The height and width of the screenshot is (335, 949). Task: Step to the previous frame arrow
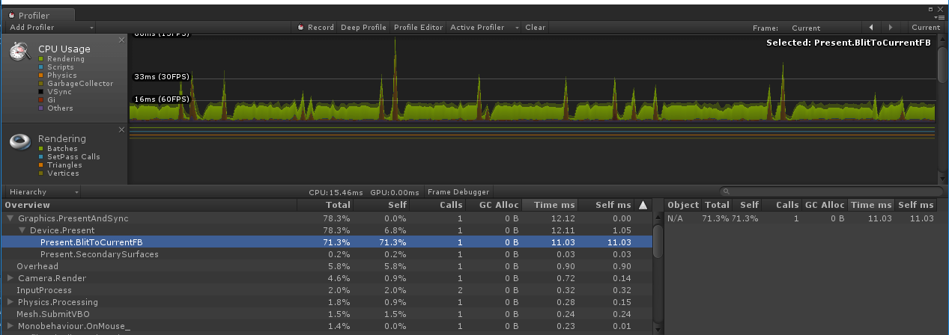pos(871,28)
